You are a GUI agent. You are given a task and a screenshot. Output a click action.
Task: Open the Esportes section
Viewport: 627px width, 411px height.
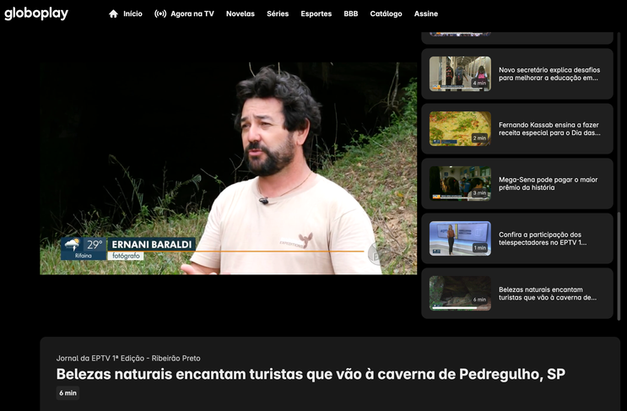click(316, 14)
